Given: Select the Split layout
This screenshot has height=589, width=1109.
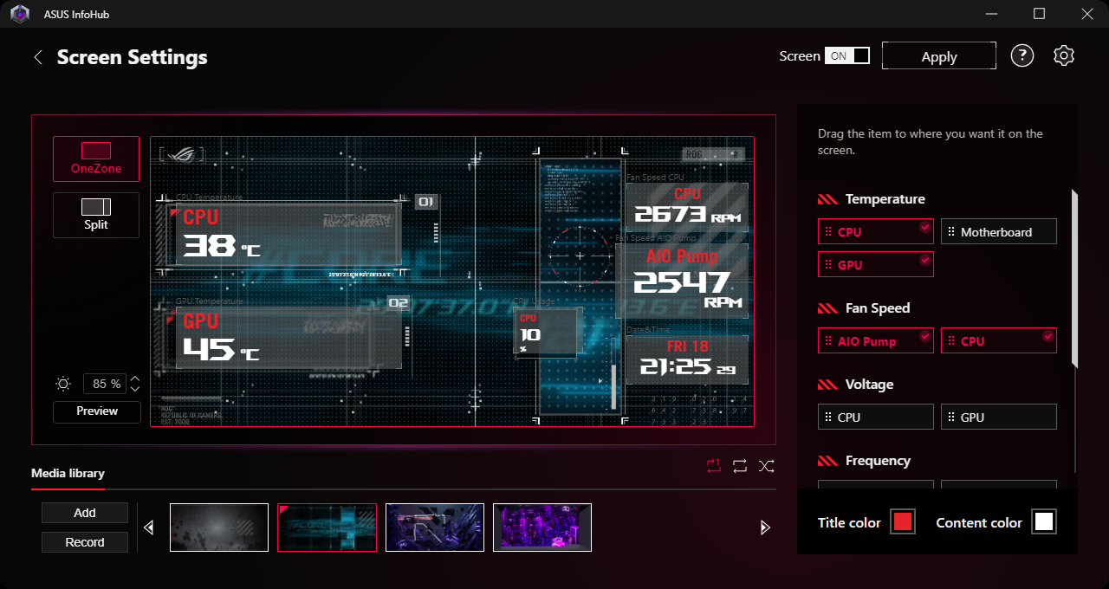Looking at the screenshot, I should pyautogui.click(x=96, y=215).
